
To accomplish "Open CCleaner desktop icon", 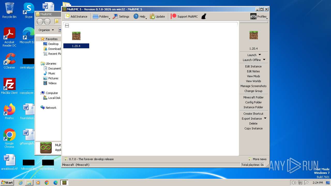I will coord(9,61).
